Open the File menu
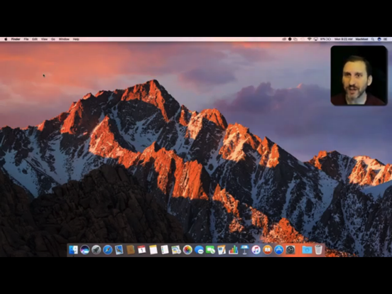Image resolution: width=392 pixels, height=294 pixels. [x=26, y=39]
